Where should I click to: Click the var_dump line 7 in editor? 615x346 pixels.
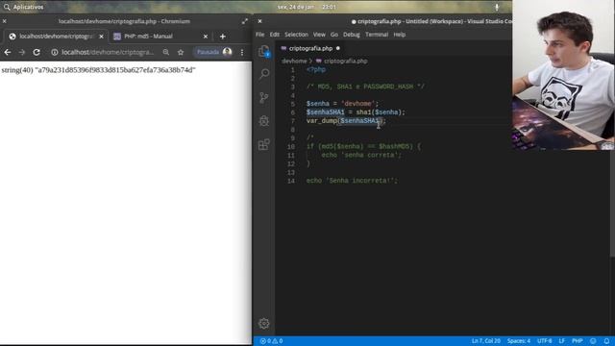[x=346, y=121]
